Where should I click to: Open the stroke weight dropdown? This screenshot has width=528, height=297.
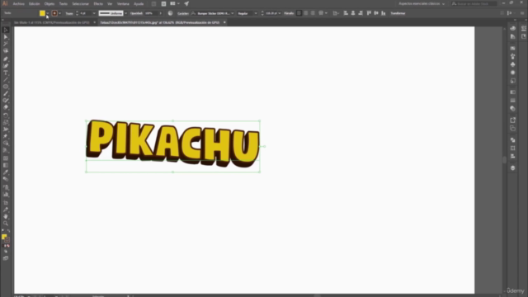[94, 13]
